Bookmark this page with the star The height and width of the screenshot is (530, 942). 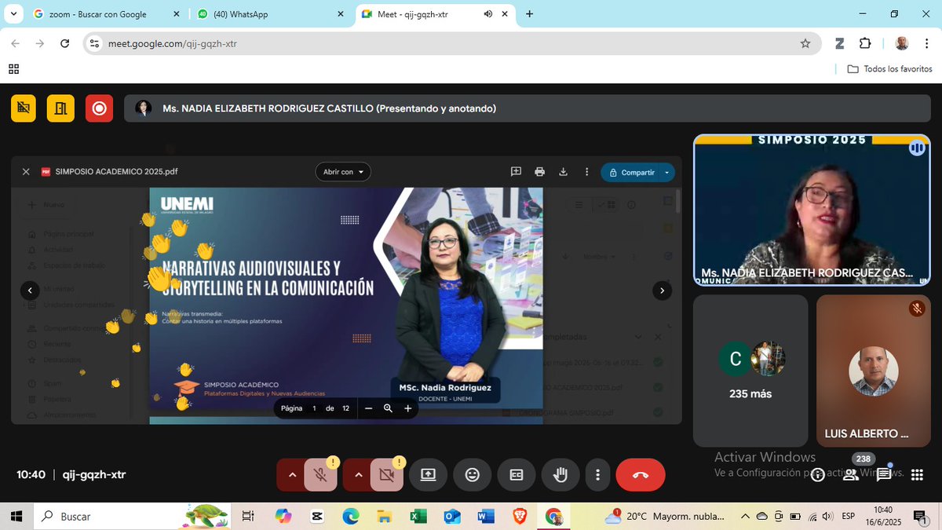pos(805,43)
